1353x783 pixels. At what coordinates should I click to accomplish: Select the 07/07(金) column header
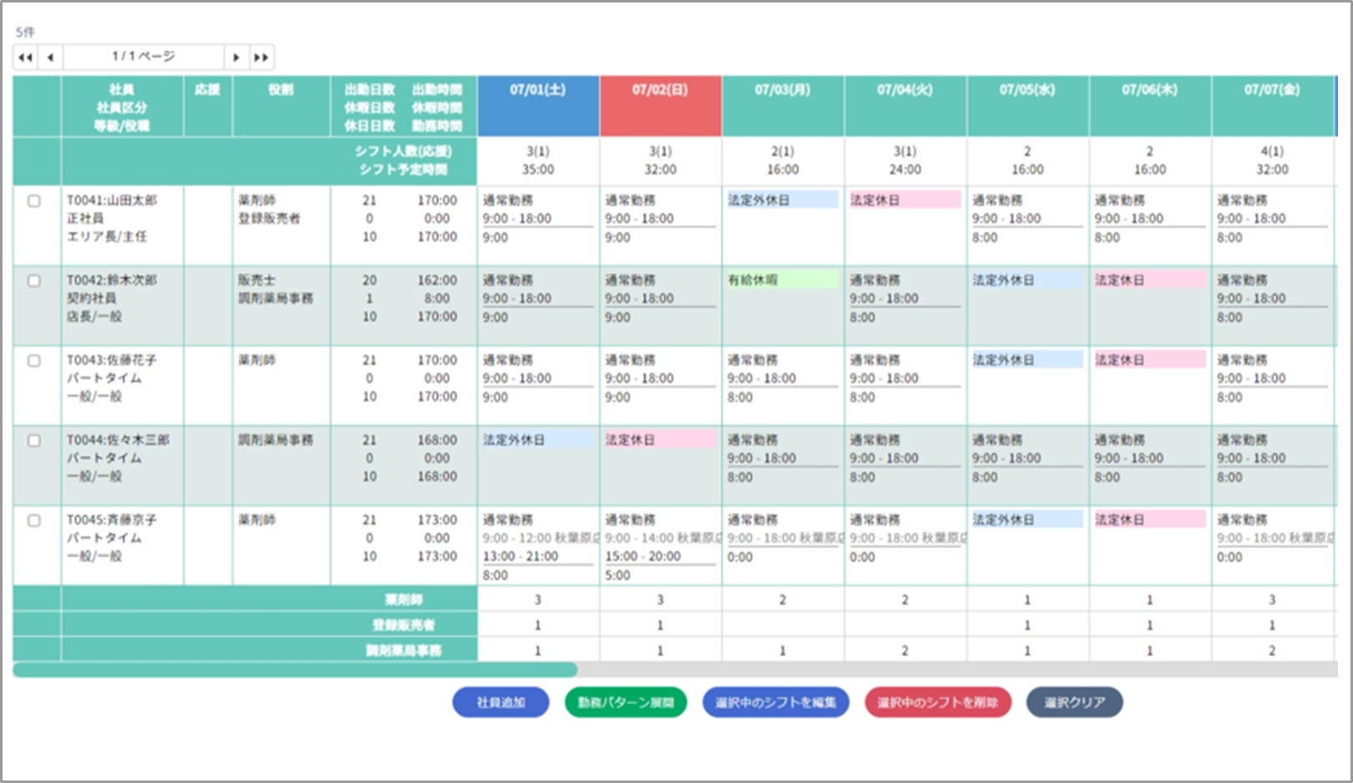click(1273, 106)
